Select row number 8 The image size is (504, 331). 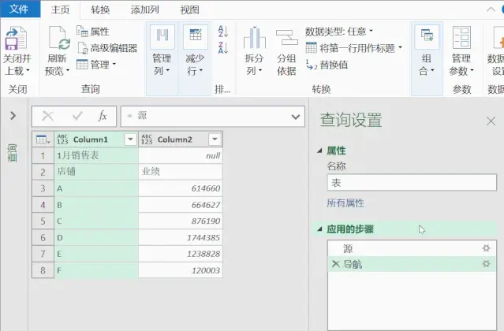coord(43,270)
